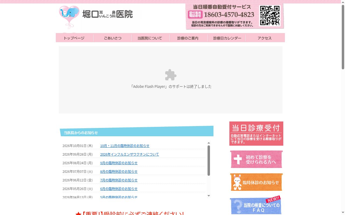
Task: Open アクセス menu item
Action: (265, 38)
